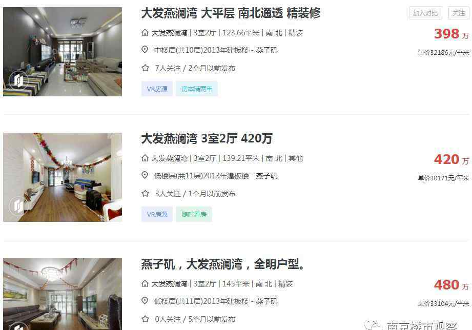
Task: Click the VR icon on second listing photo
Action: 18,205
